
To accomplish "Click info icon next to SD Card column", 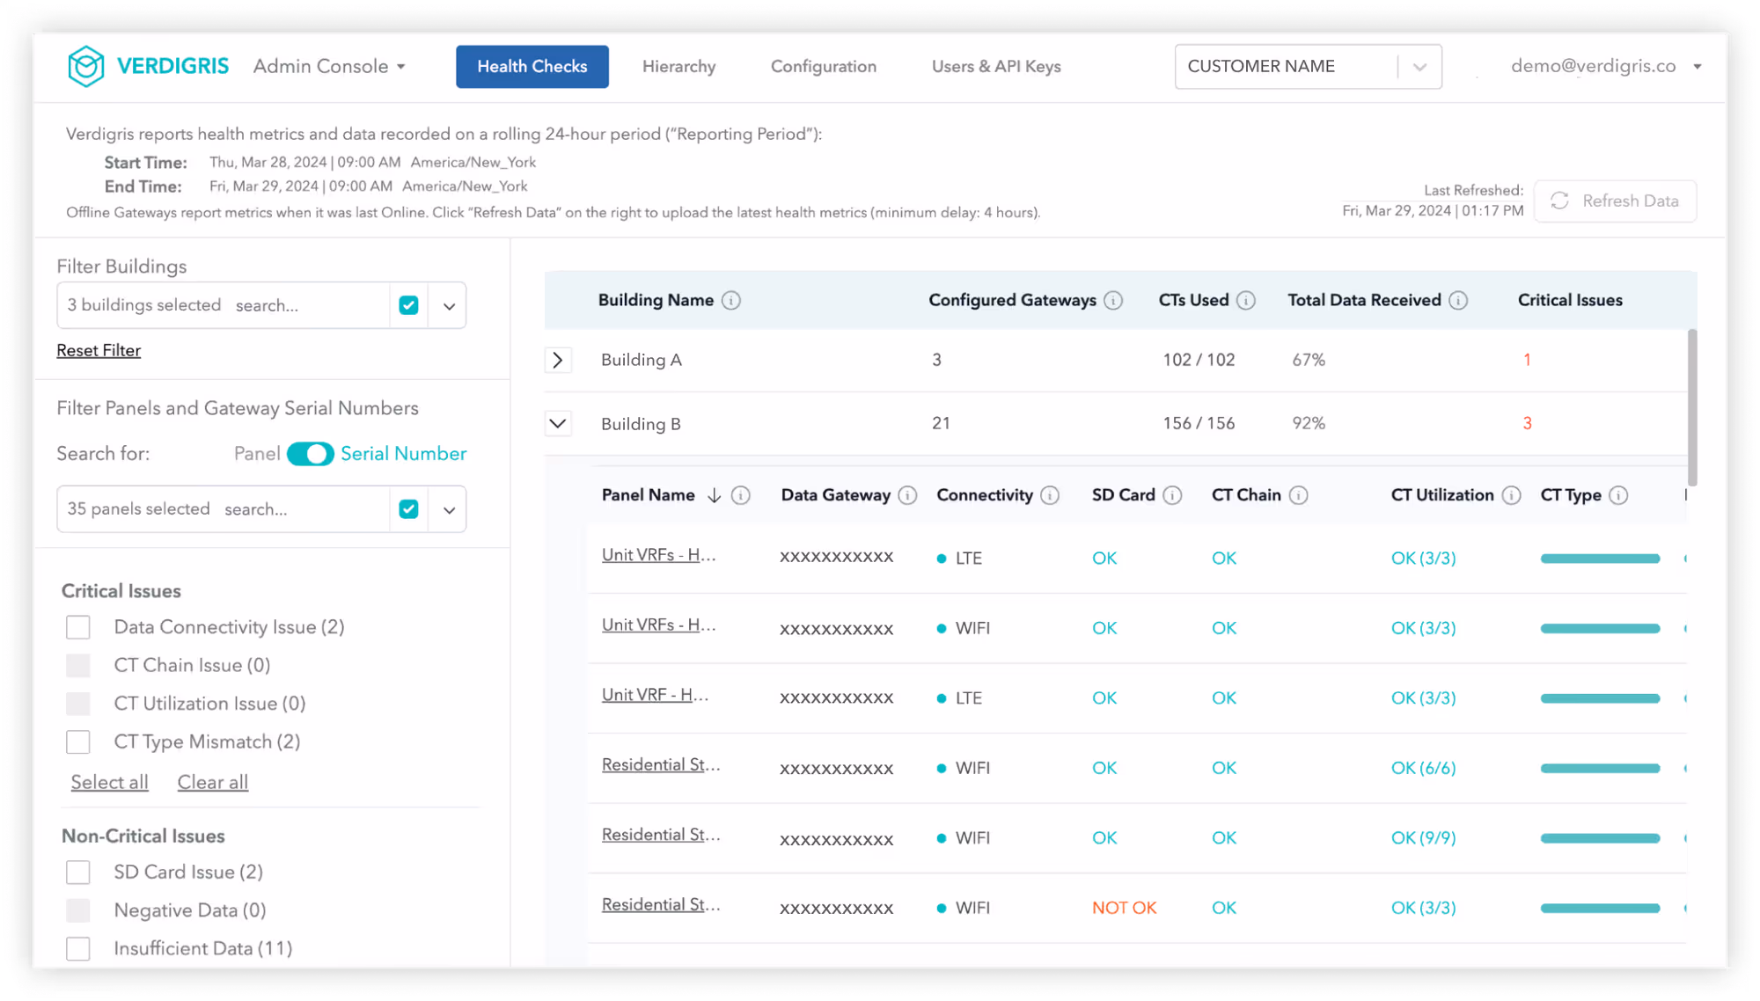I will (1172, 496).
